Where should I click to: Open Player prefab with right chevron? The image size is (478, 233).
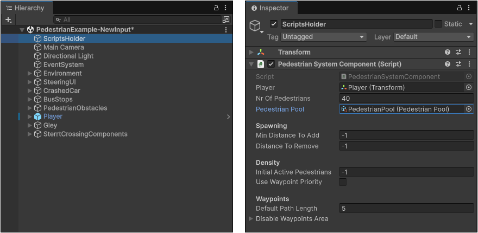click(228, 116)
